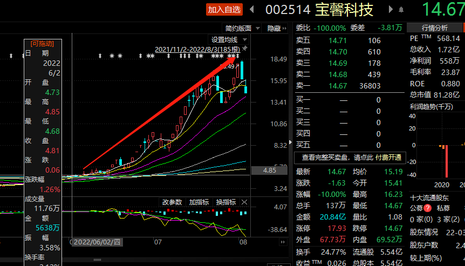Click the 卖五 14.71 order row
The height and width of the screenshot is (266, 465).
point(338,40)
